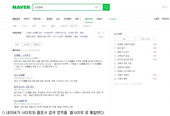The width and height of the screenshot is (170, 116).
Task: Expand arrow next to twitter.com/CJnDrama URL
Action: pos(41,104)
